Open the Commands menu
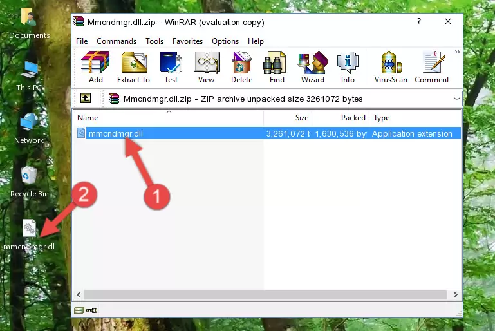This screenshot has width=495, height=331. (x=117, y=41)
